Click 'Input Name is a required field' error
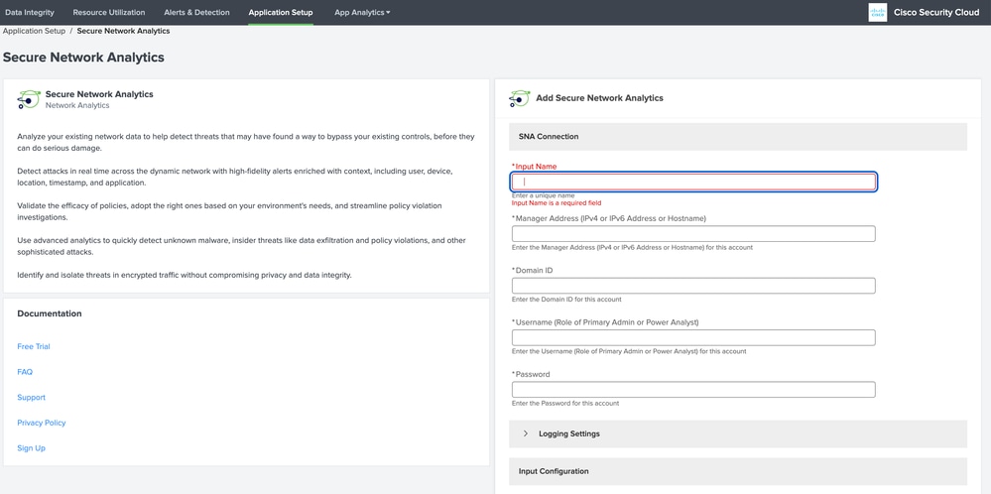 pos(557,203)
